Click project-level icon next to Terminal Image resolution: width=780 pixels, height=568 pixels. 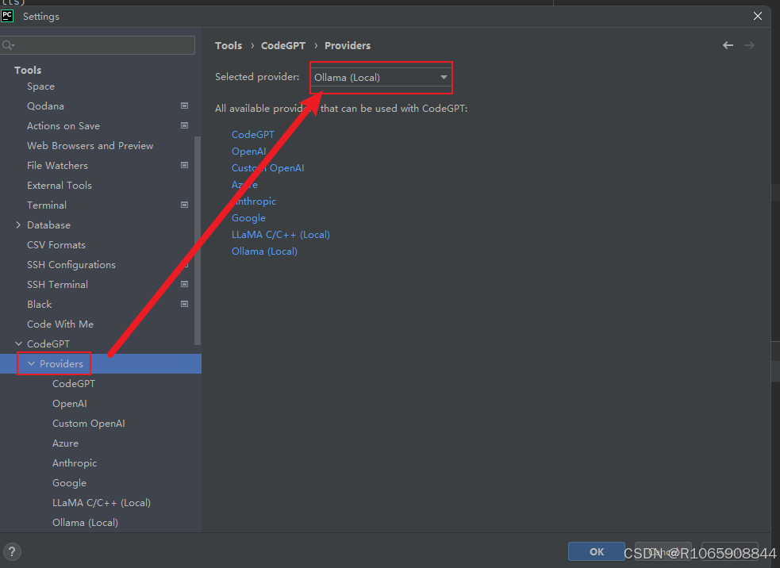click(185, 205)
